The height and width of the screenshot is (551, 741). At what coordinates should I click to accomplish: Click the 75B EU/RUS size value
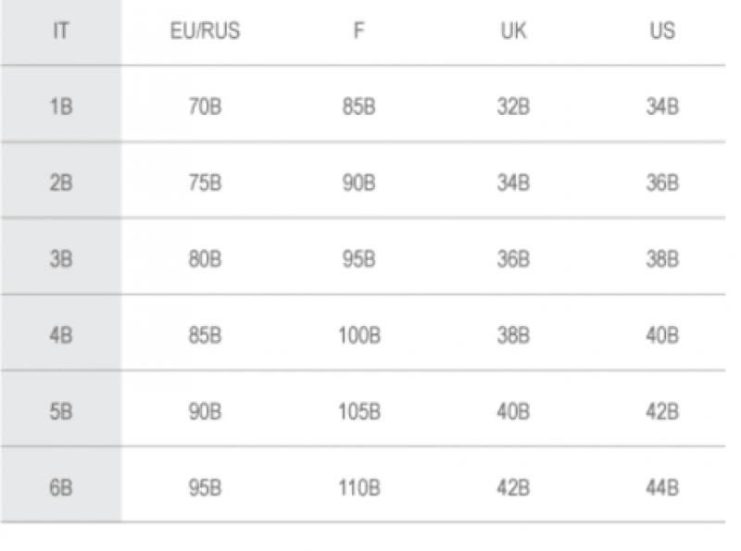click(205, 182)
